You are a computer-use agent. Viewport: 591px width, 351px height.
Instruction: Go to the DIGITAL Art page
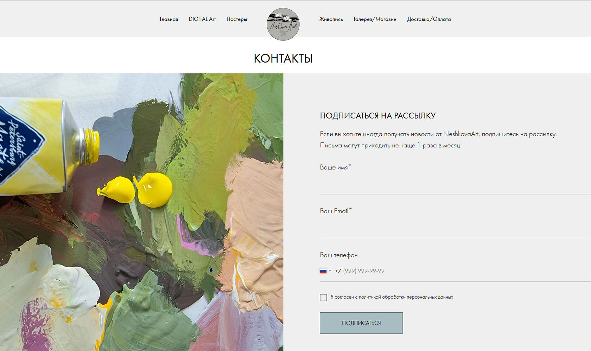[x=202, y=19]
